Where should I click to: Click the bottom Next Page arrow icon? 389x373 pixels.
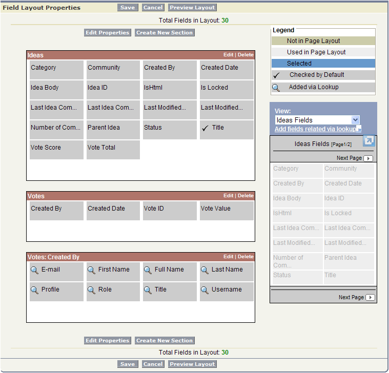370,297
